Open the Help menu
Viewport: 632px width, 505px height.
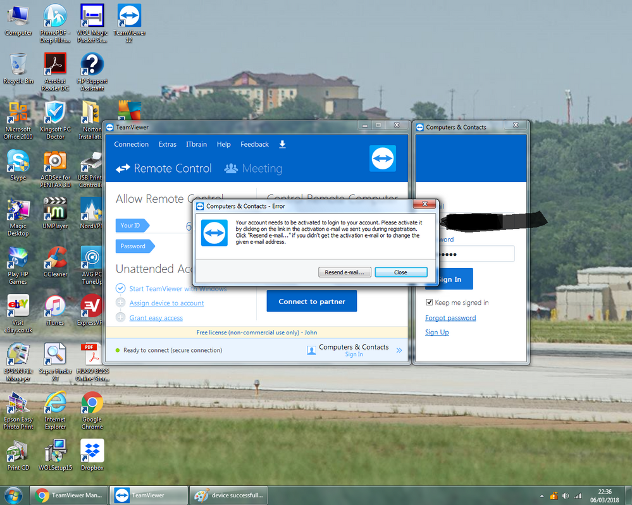click(x=224, y=144)
